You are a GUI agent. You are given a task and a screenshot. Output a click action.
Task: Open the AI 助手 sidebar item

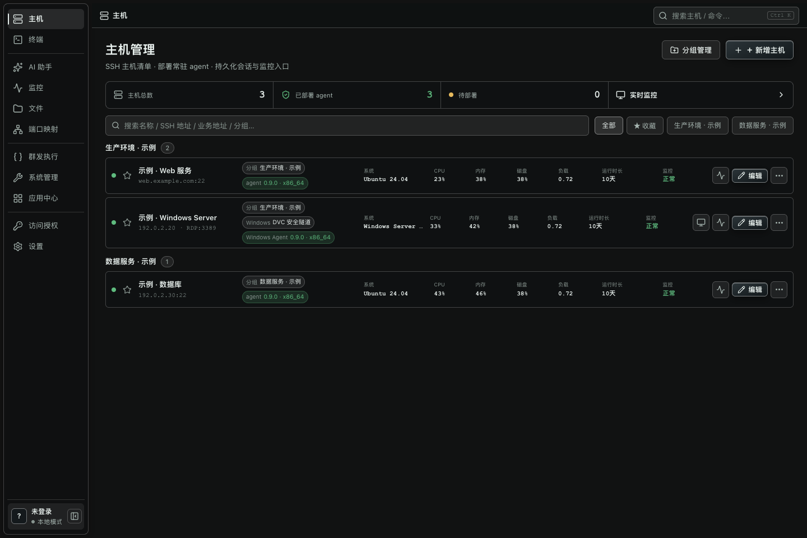[46, 67]
